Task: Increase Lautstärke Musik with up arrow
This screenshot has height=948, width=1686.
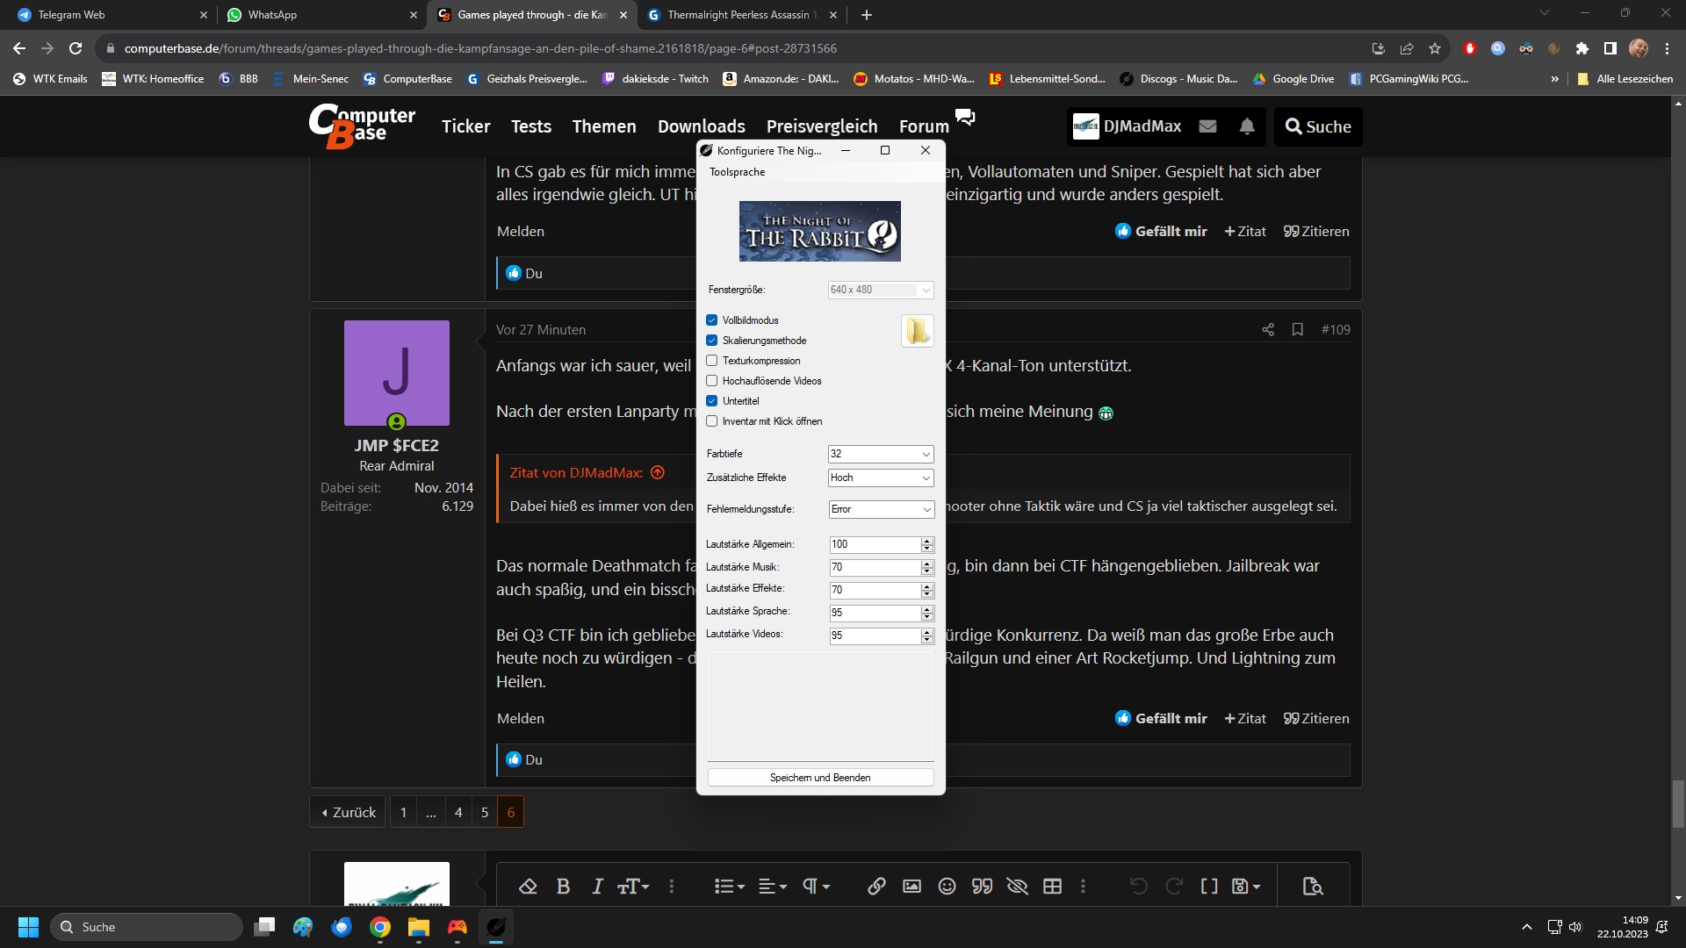Action: tap(927, 564)
